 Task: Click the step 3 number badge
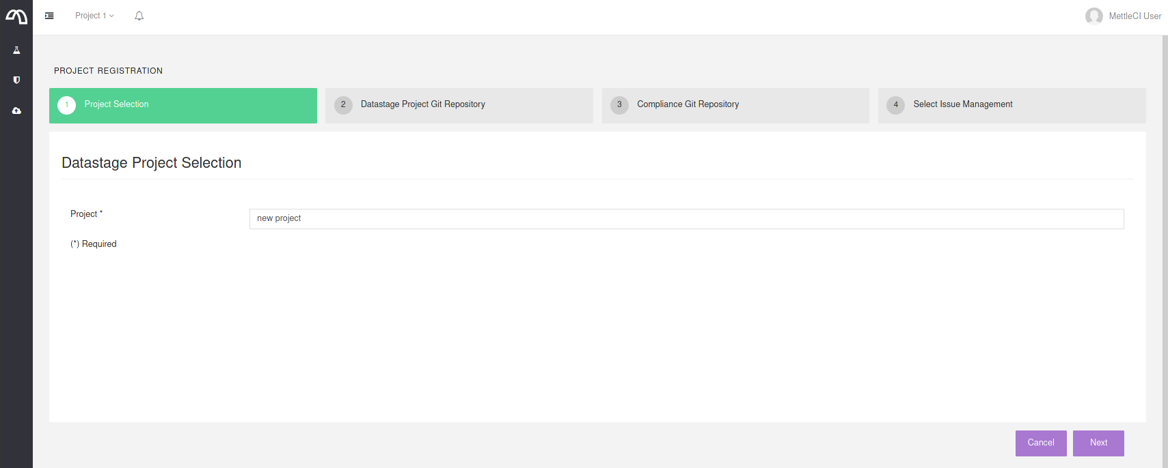[x=619, y=105]
